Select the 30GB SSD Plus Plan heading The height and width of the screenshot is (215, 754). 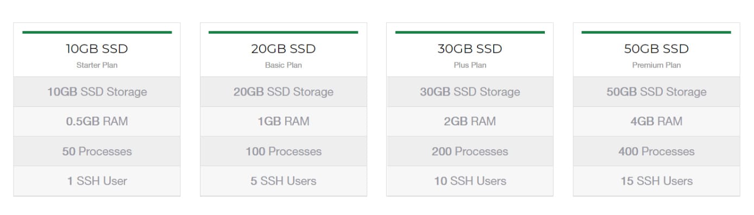[470, 49]
